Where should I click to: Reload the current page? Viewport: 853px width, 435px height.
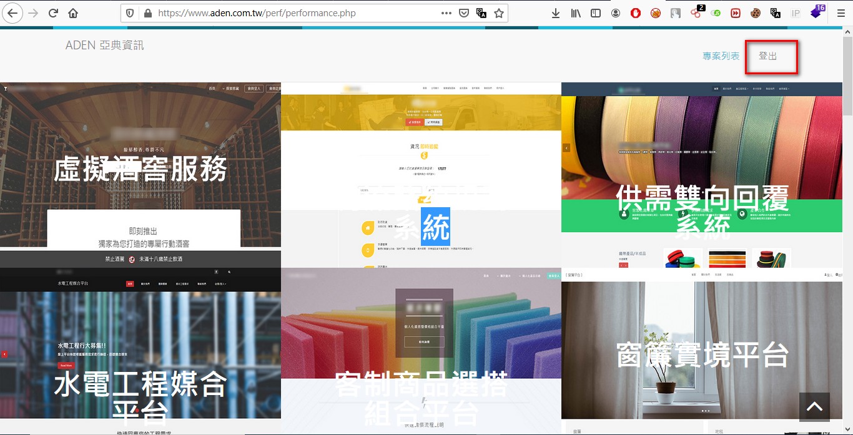53,13
